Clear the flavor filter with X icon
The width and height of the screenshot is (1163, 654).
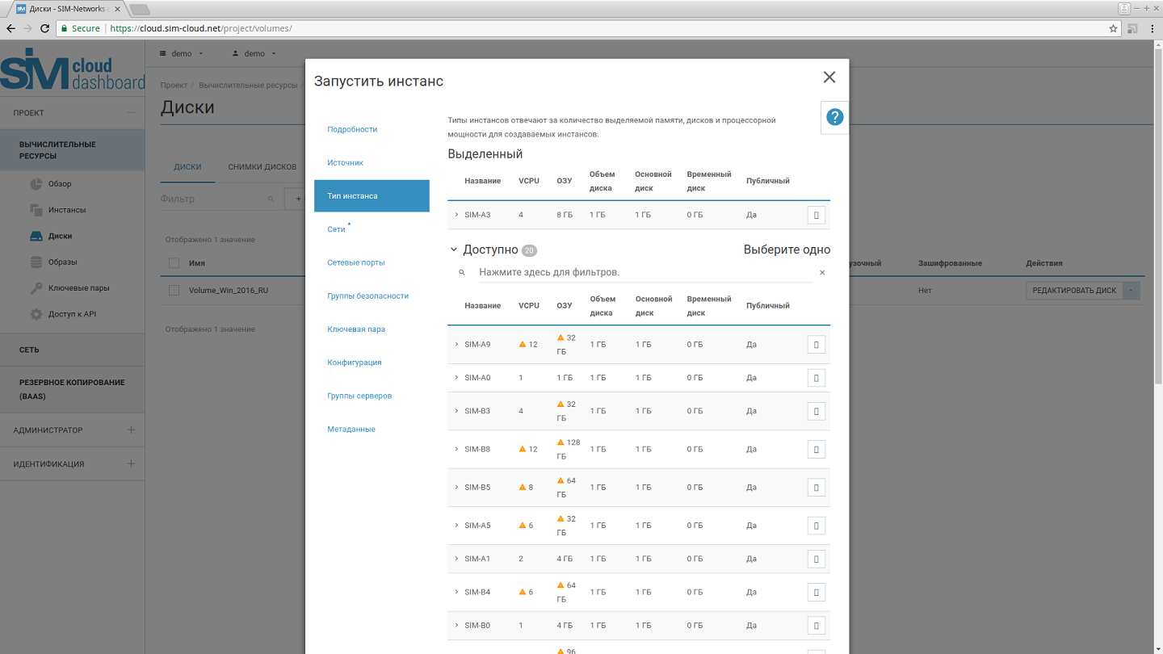pyautogui.click(x=822, y=273)
